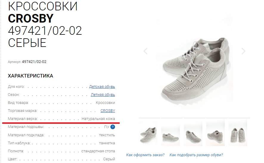Open the Летняя обувь link
This screenshot has width=264, height=163.
click(x=103, y=95)
